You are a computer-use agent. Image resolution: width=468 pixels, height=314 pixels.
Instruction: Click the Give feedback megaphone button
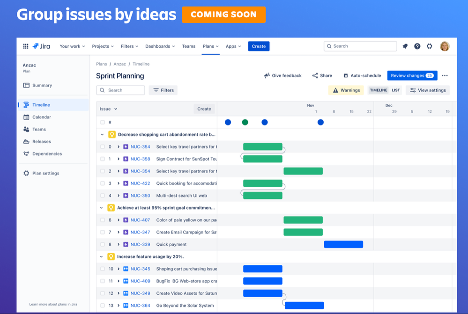click(282, 76)
